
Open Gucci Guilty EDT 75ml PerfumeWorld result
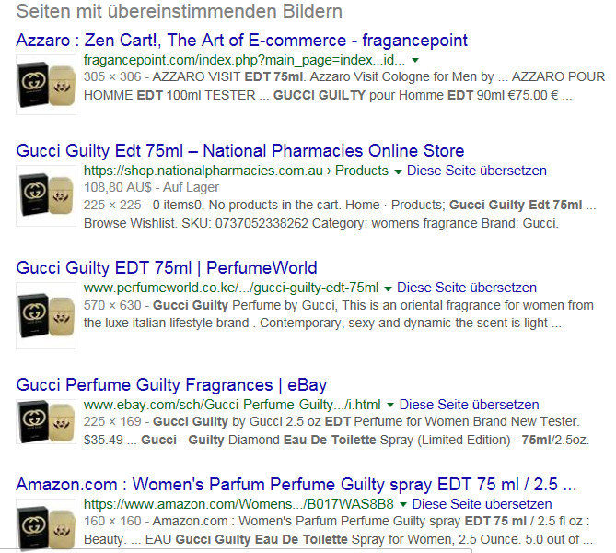(167, 268)
